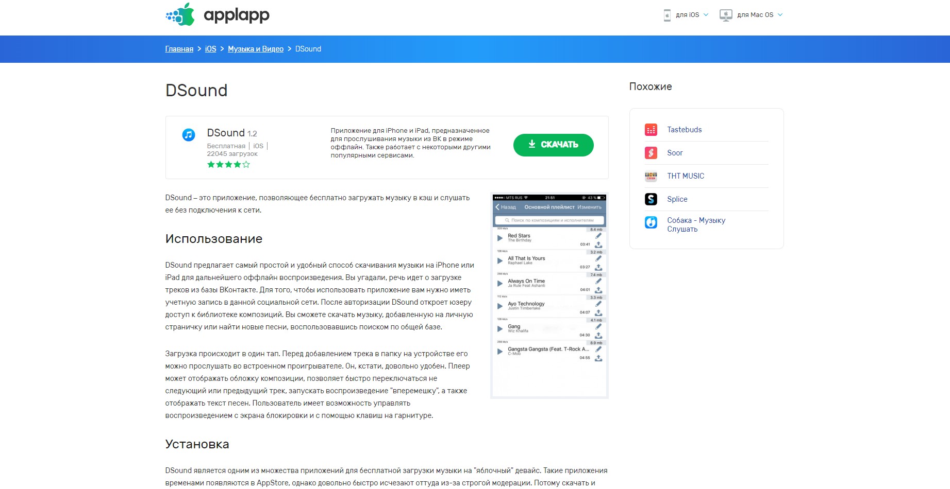950x489 pixels.
Task: Open the Tastebuds similar app link
Action: 685,130
